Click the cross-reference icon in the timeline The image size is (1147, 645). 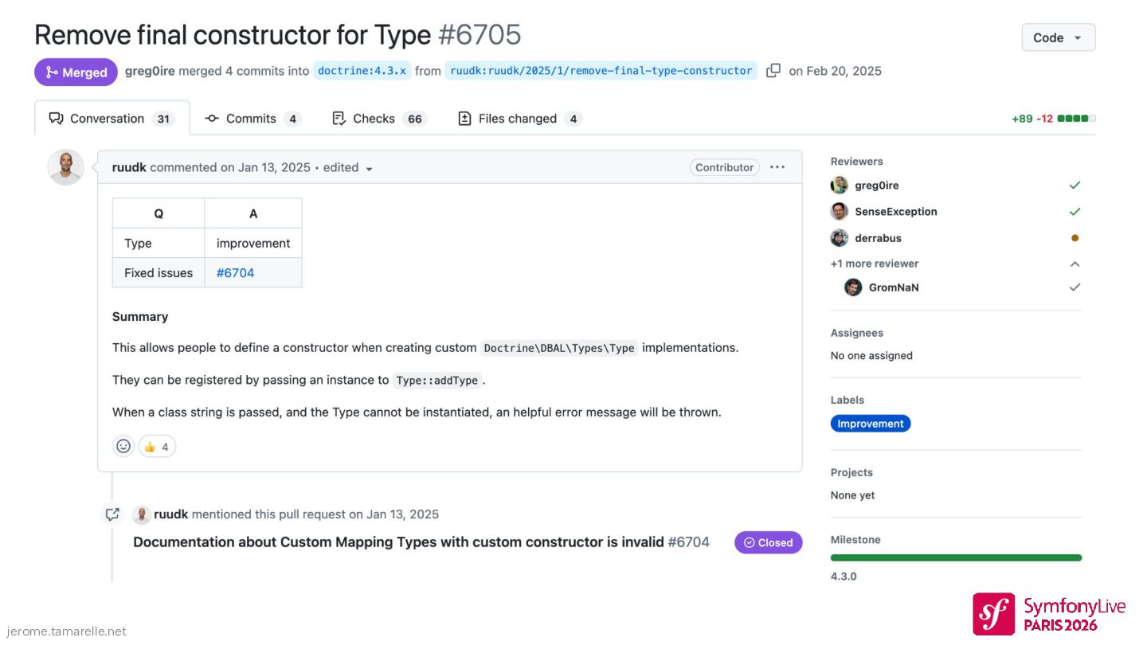tap(112, 514)
